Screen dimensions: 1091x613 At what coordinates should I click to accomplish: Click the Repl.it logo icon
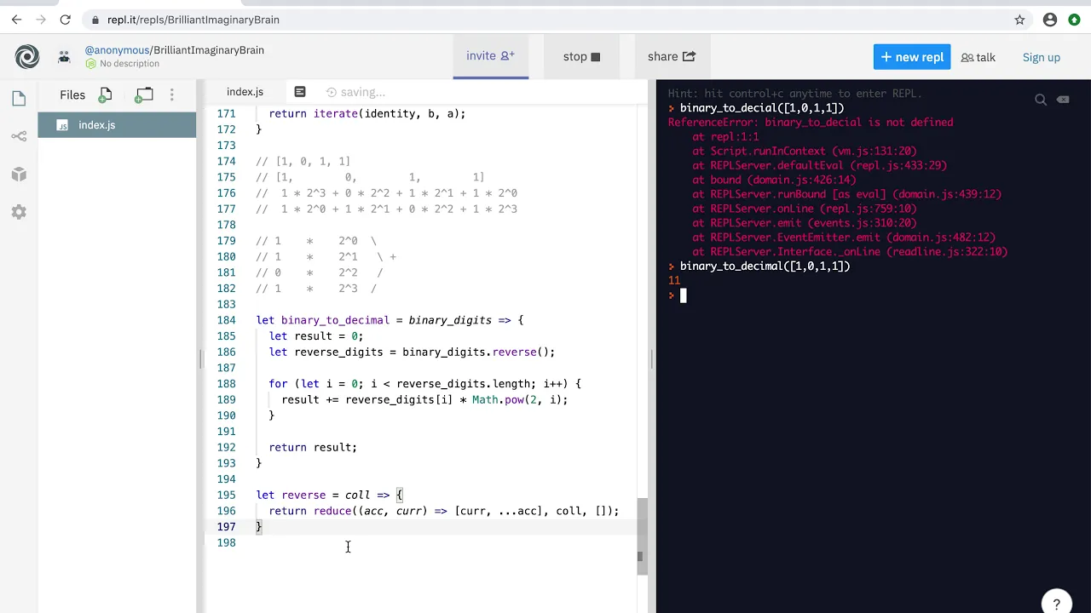[x=27, y=57]
